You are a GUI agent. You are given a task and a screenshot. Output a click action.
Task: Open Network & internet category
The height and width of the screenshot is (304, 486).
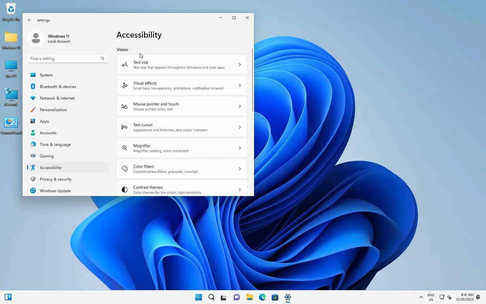pos(68,98)
